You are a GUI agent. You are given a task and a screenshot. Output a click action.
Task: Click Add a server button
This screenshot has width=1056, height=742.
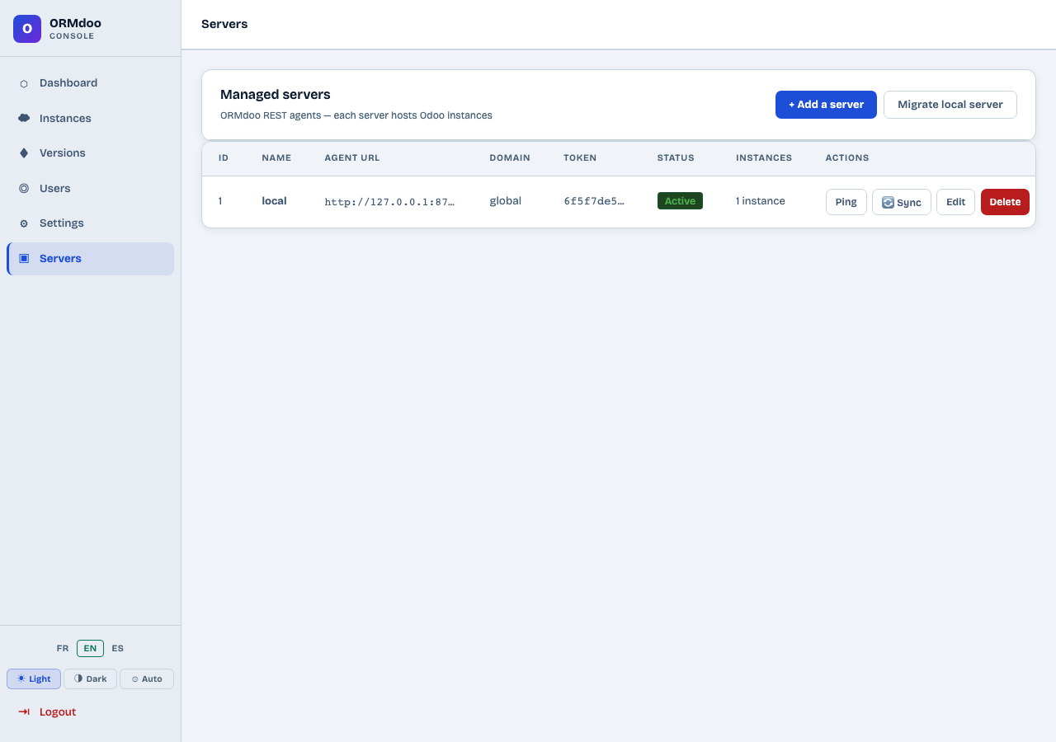click(826, 105)
